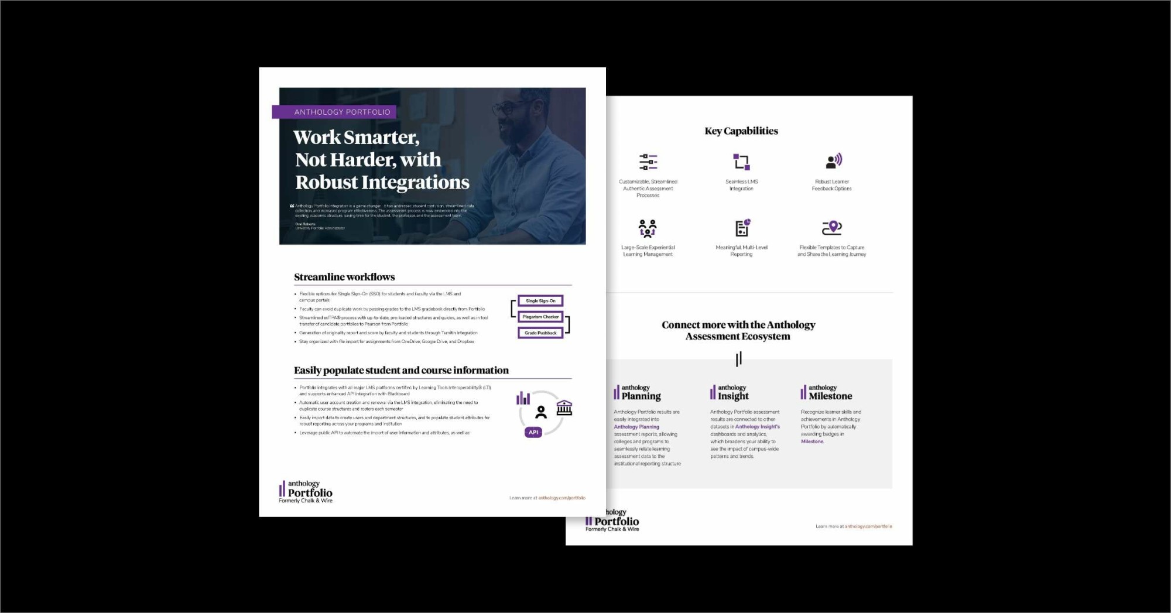Click the bar chart icon near API diagram
1171x613 pixels.
(523, 399)
